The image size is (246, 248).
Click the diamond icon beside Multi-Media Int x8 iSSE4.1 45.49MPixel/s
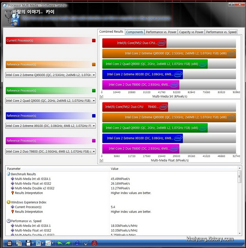pyautogui.click(x=12, y=179)
